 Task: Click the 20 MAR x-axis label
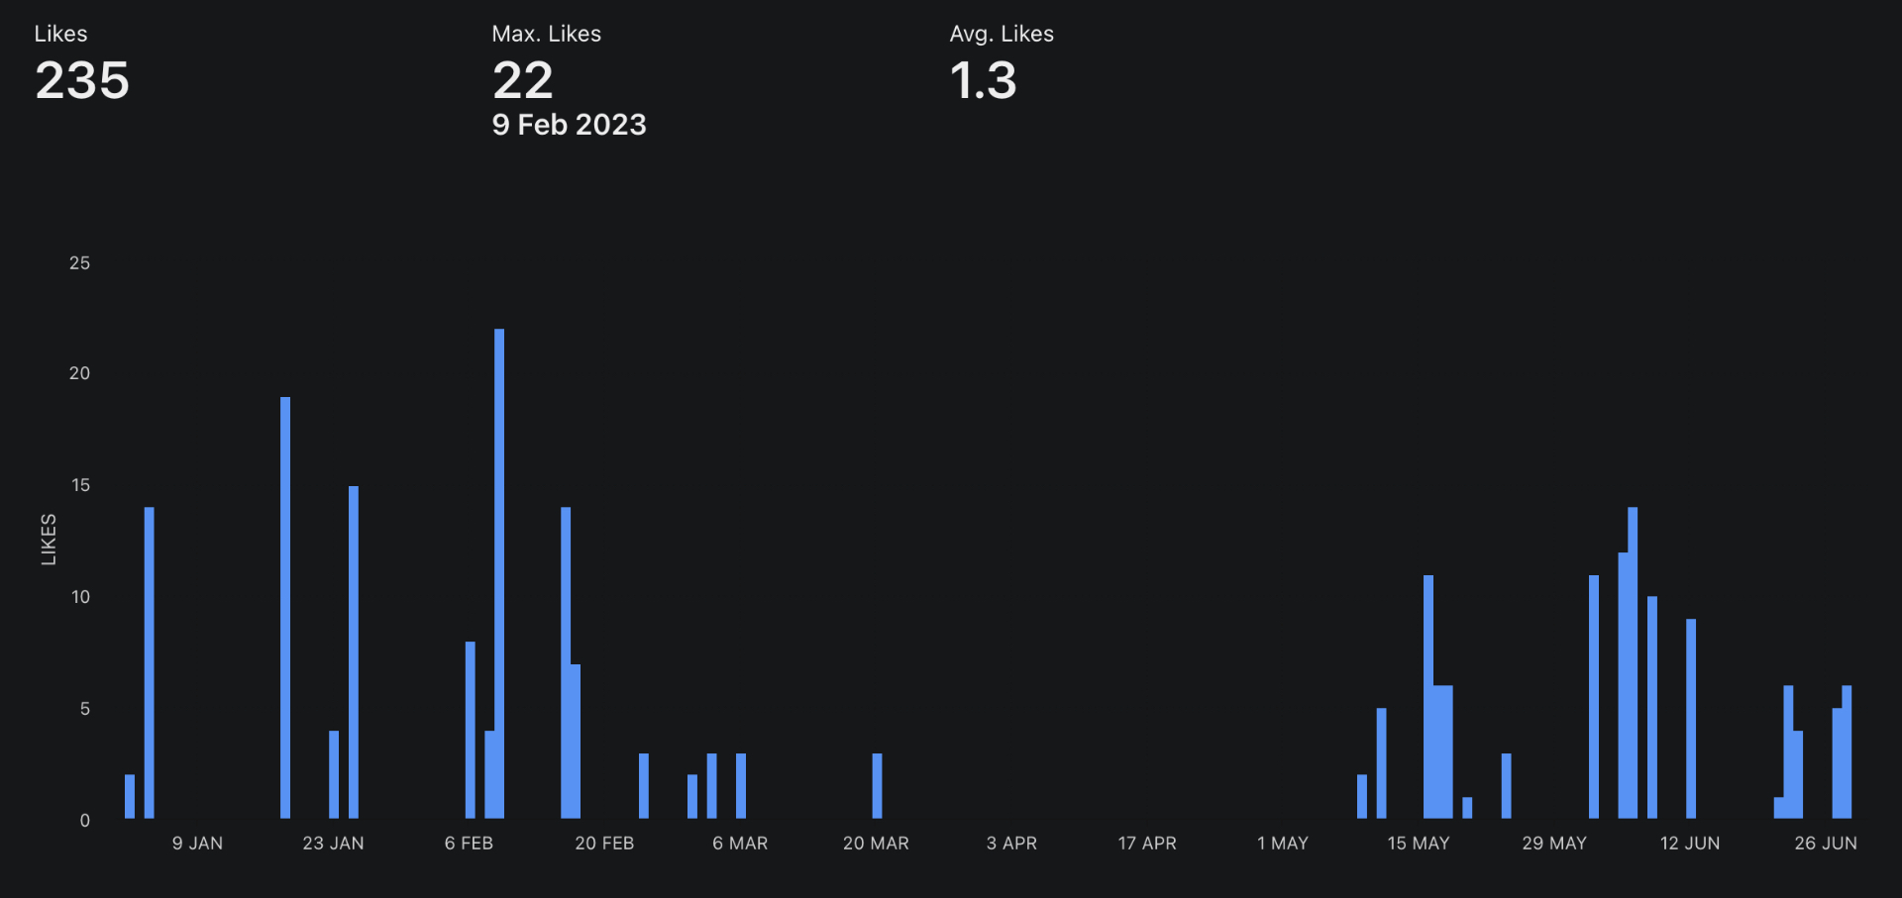pyautogui.click(x=876, y=844)
